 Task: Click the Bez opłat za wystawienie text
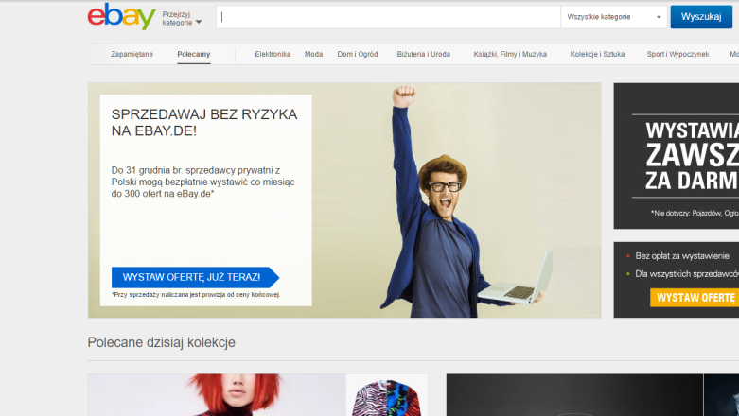682,256
